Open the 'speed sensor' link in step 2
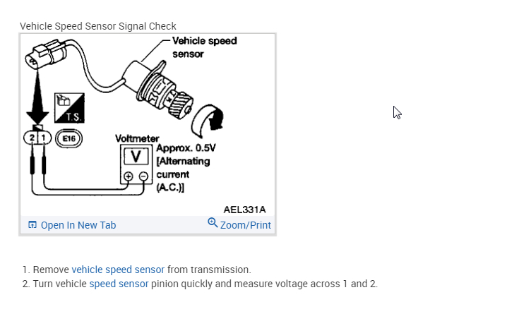Viewport: 531px width, 314px height. [119, 284]
